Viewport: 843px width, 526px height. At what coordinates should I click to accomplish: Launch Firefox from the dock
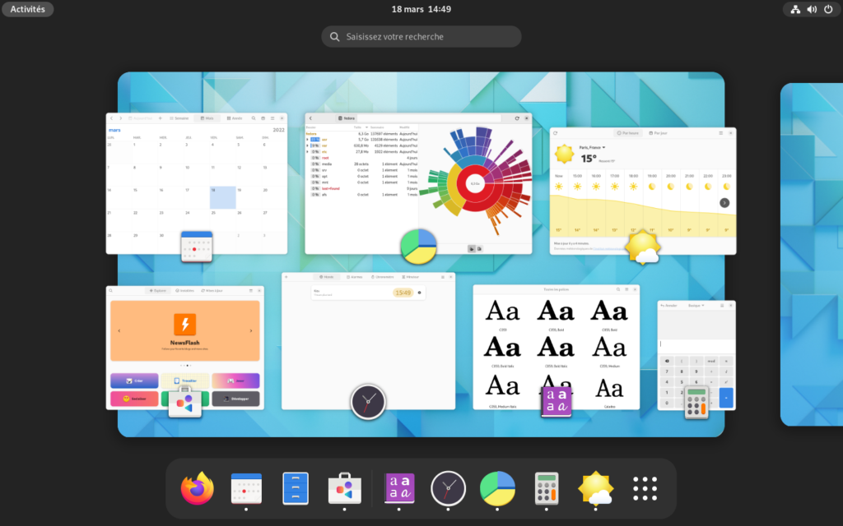point(198,488)
